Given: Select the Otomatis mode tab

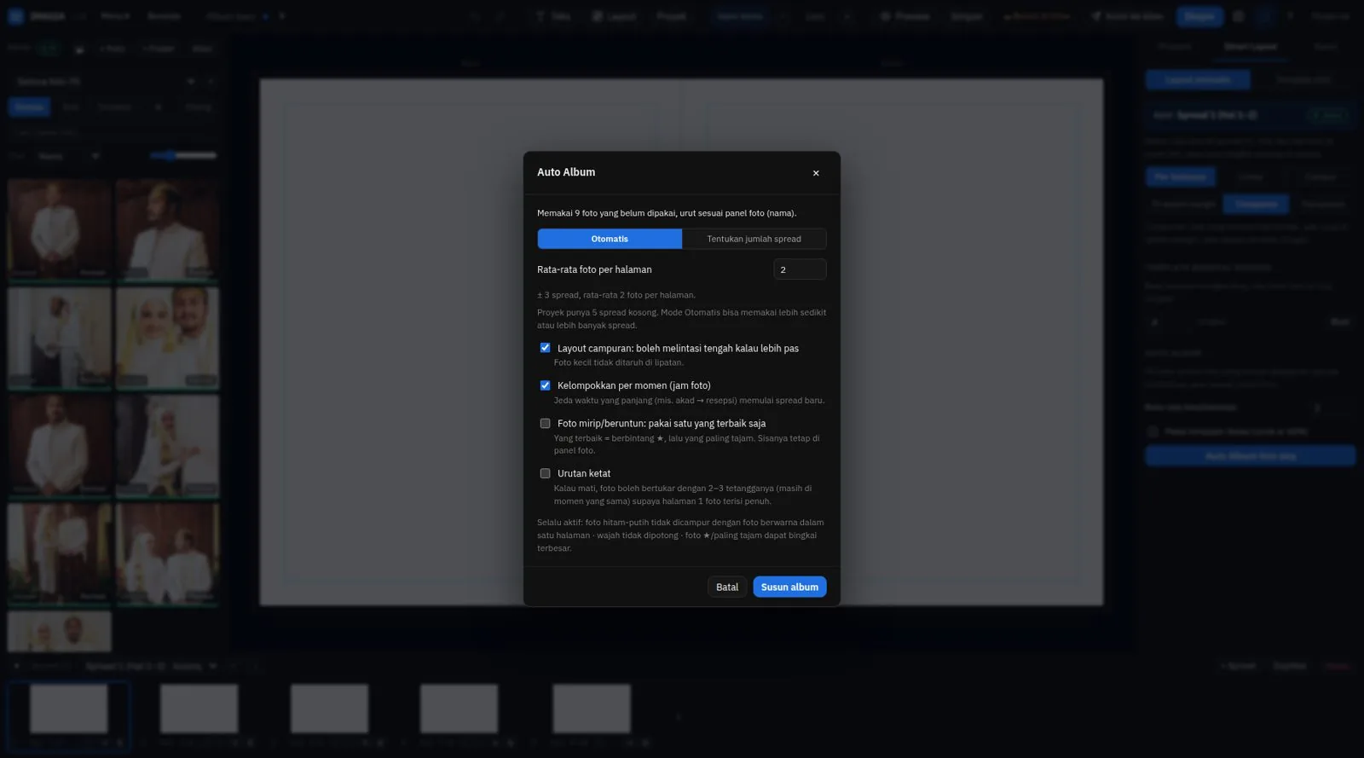Looking at the screenshot, I should coord(610,239).
